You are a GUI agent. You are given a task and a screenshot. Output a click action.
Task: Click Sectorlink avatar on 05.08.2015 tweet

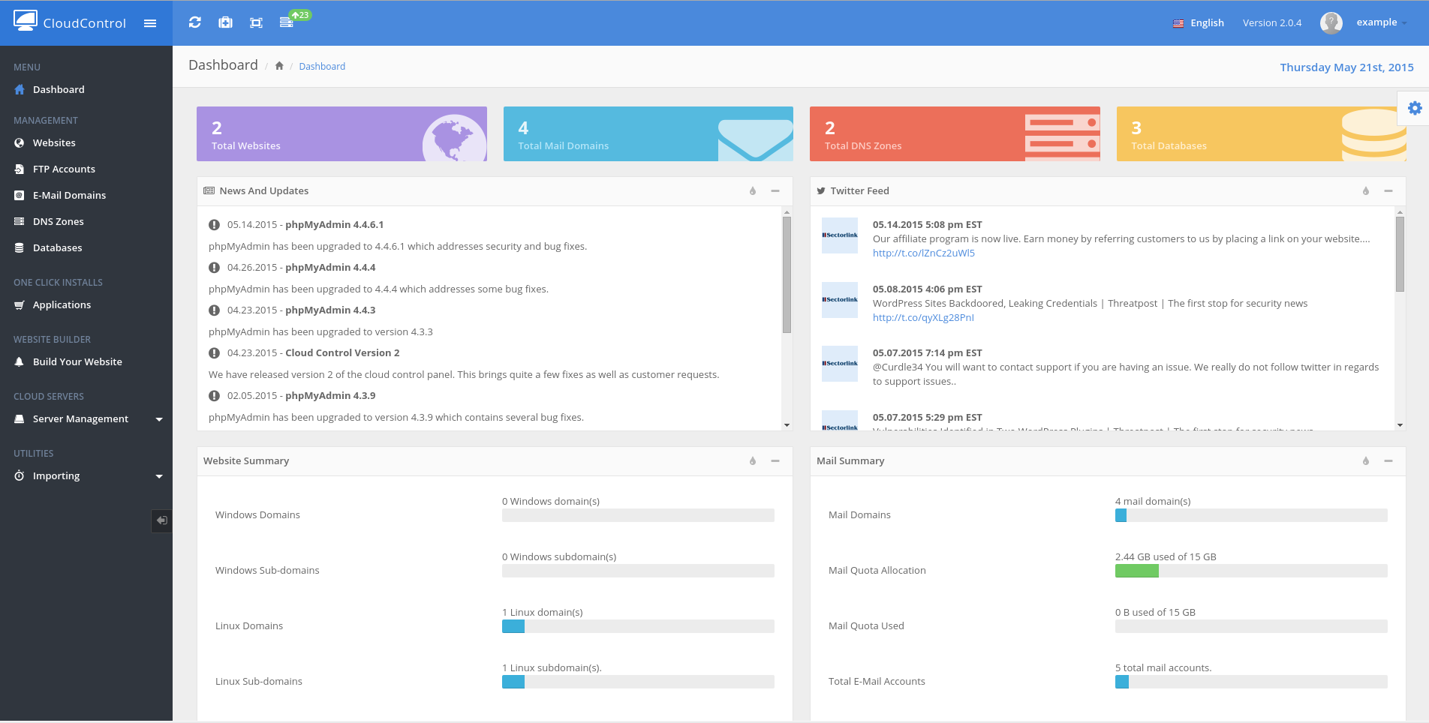coord(840,300)
